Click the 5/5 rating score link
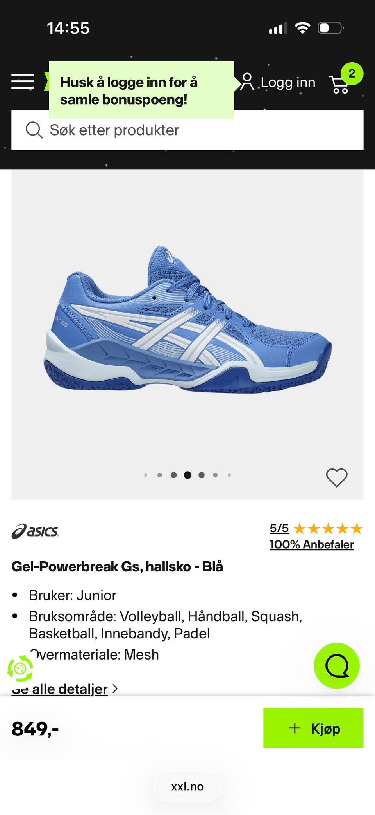 (279, 528)
